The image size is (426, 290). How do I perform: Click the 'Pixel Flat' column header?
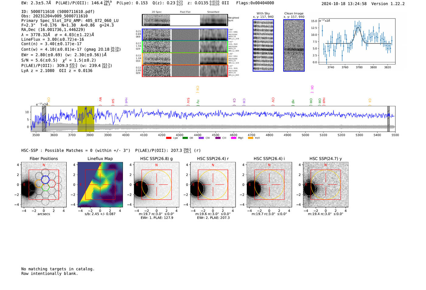tap(185, 12)
